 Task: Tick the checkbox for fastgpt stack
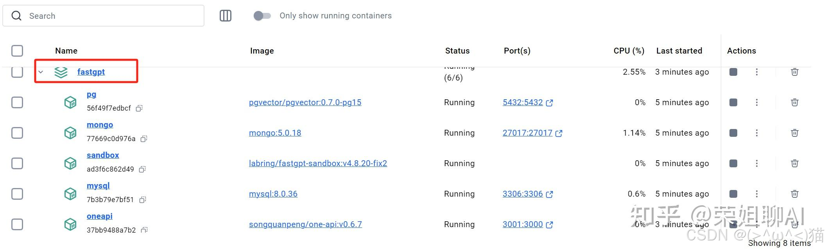17,72
